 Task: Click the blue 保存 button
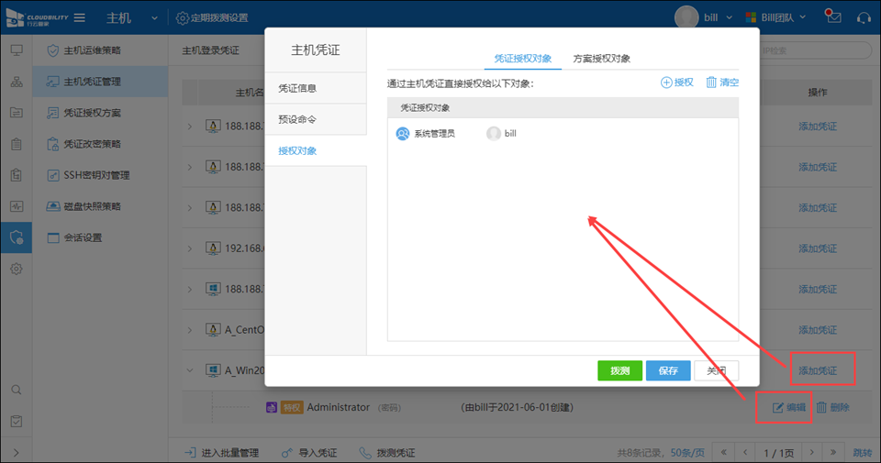[x=667, y=370]
